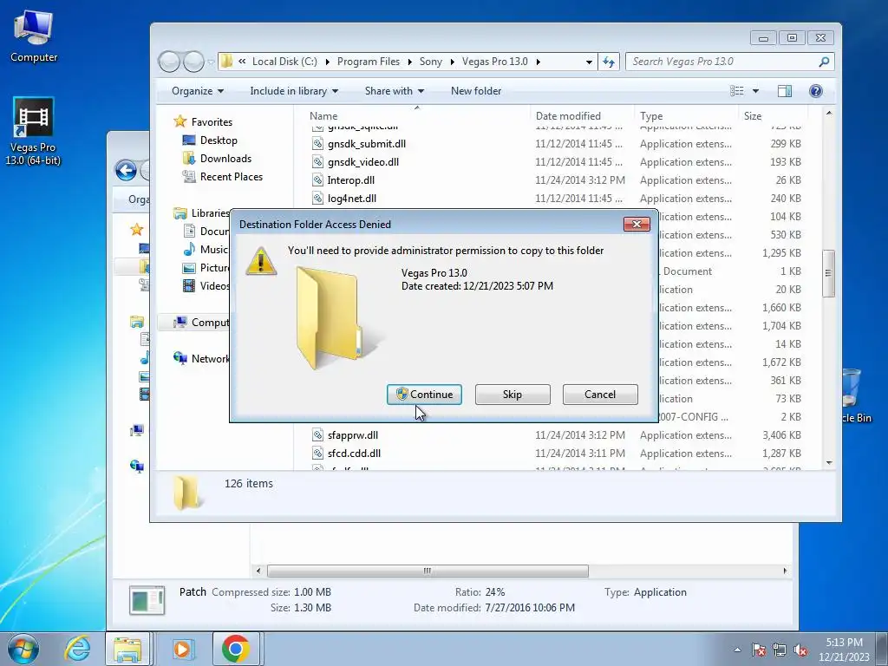Open the Vegas Pro 13.0 (64-bit) desktop shortcut
Screen dimensions: 888x666
(x=33, y=132)
